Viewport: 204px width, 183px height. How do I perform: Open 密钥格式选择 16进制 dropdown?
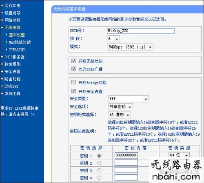coord(119,115)
